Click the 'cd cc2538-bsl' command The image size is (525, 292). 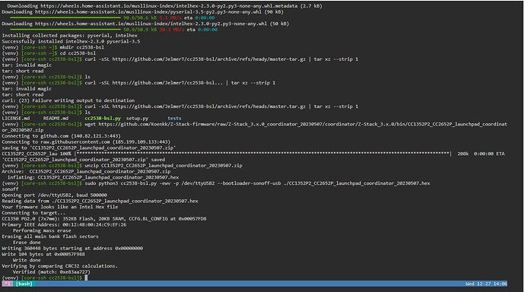click(78, 53)
